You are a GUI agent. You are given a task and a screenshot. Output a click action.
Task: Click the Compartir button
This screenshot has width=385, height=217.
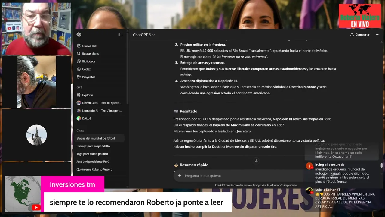click(x=360, y=35)
